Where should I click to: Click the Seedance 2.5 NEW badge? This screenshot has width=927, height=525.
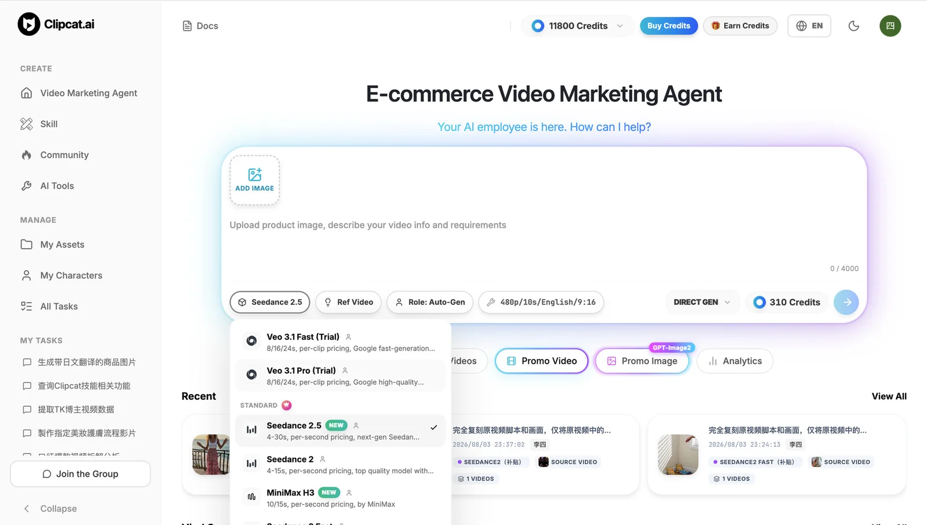[336, 425]
